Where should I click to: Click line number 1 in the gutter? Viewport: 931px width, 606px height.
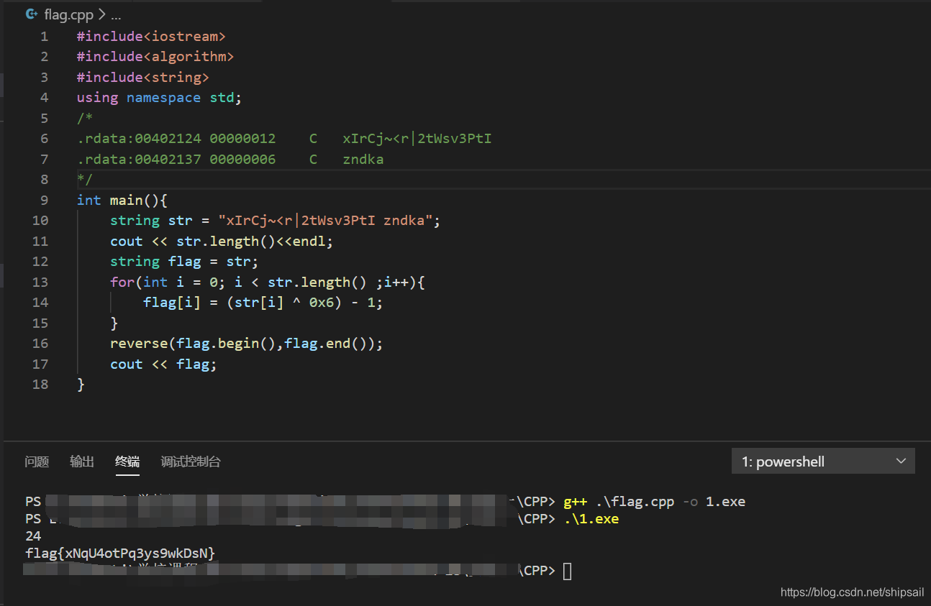45,36
